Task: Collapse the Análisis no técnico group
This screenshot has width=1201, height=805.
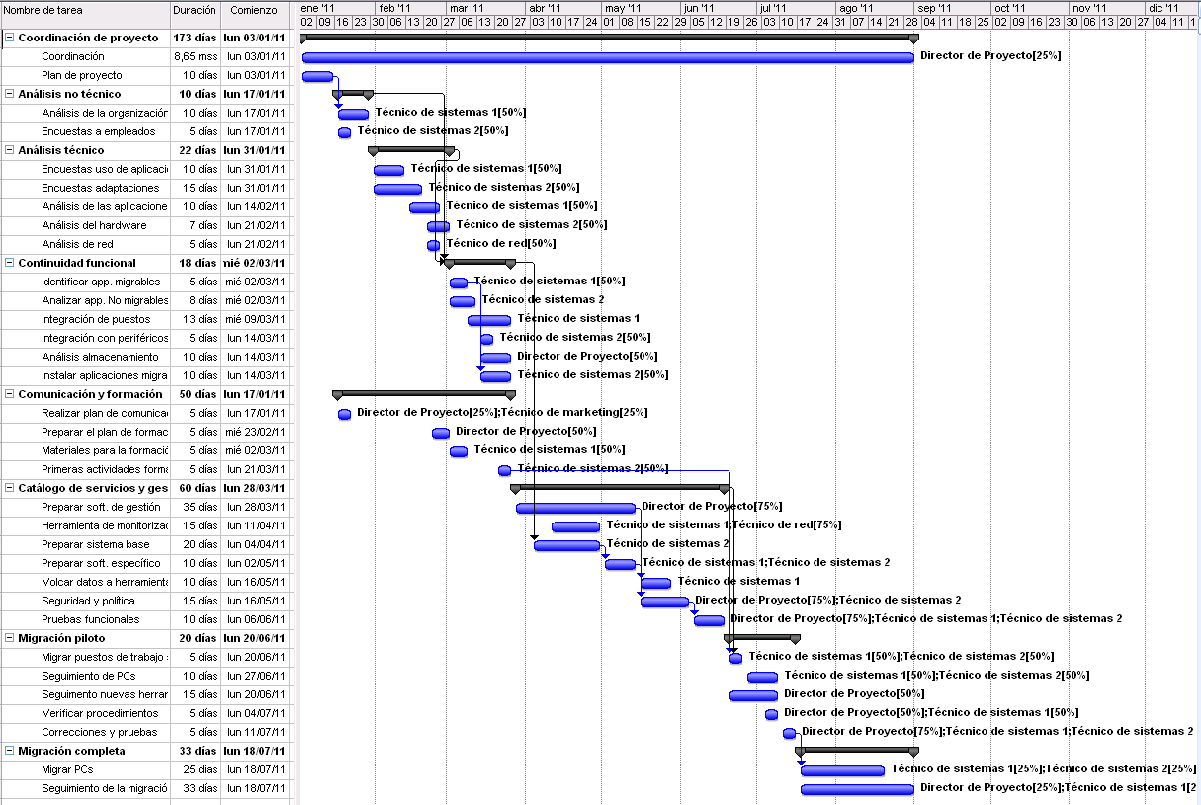Action: (9, 94)
